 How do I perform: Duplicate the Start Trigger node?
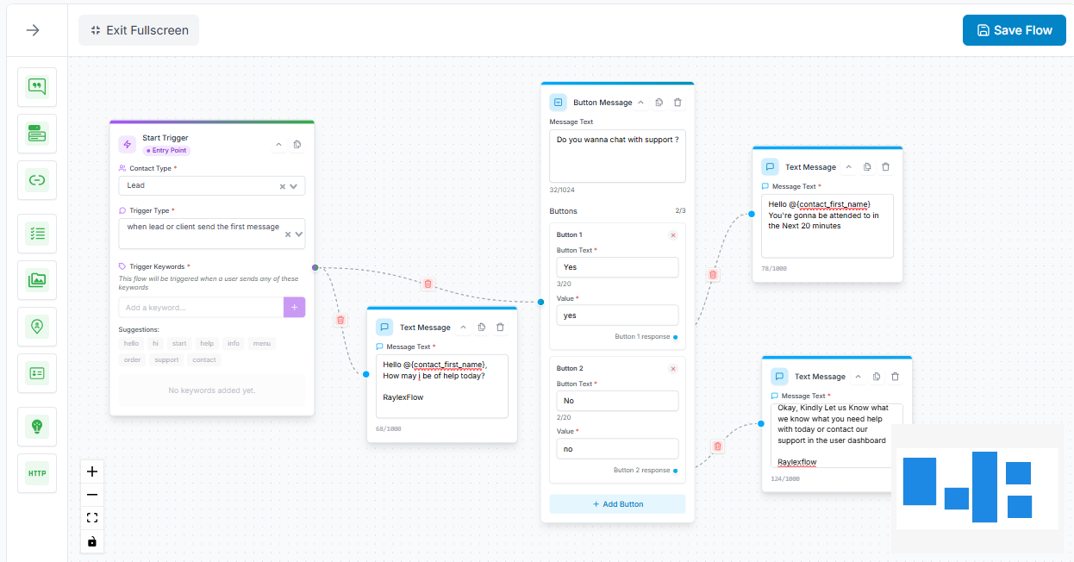tap(297, 144)
